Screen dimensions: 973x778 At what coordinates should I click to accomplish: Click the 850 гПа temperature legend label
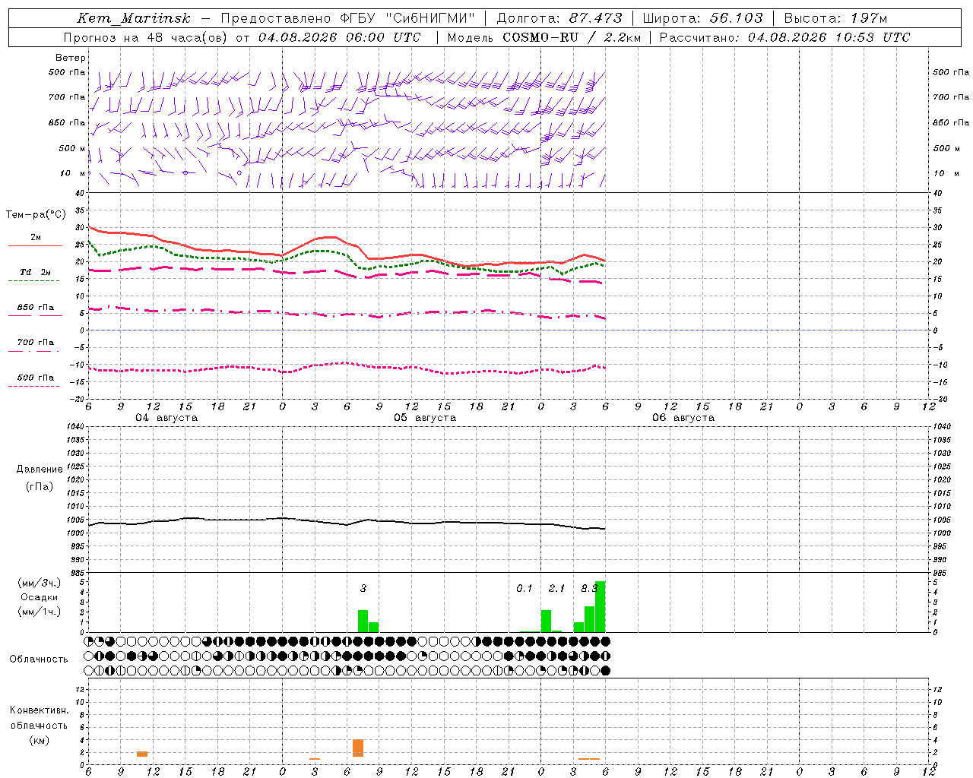coord(36,308)
